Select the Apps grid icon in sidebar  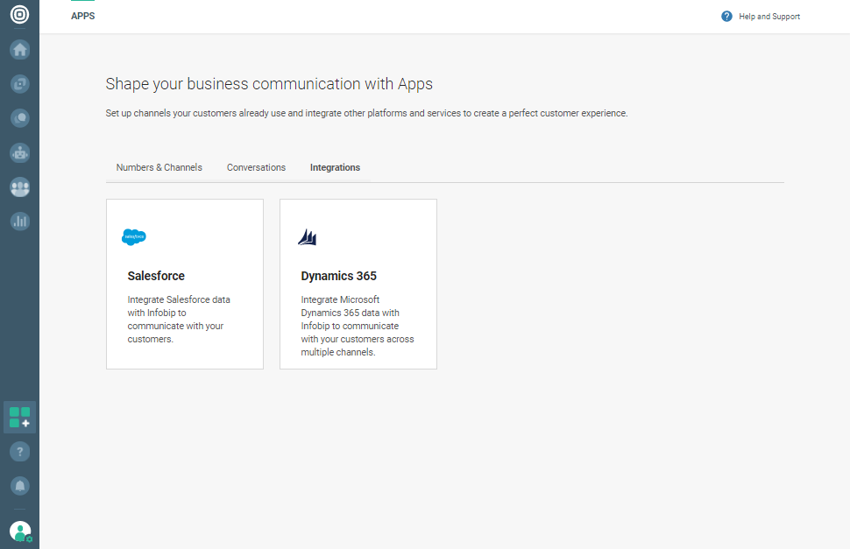[x=19, y=418]
